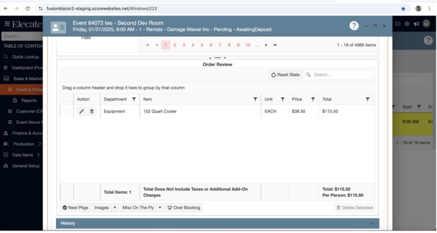Bookmark this page with the star icon
This screenshot has height=233, width=437.
pyautogui.click(x=403, y=9)
